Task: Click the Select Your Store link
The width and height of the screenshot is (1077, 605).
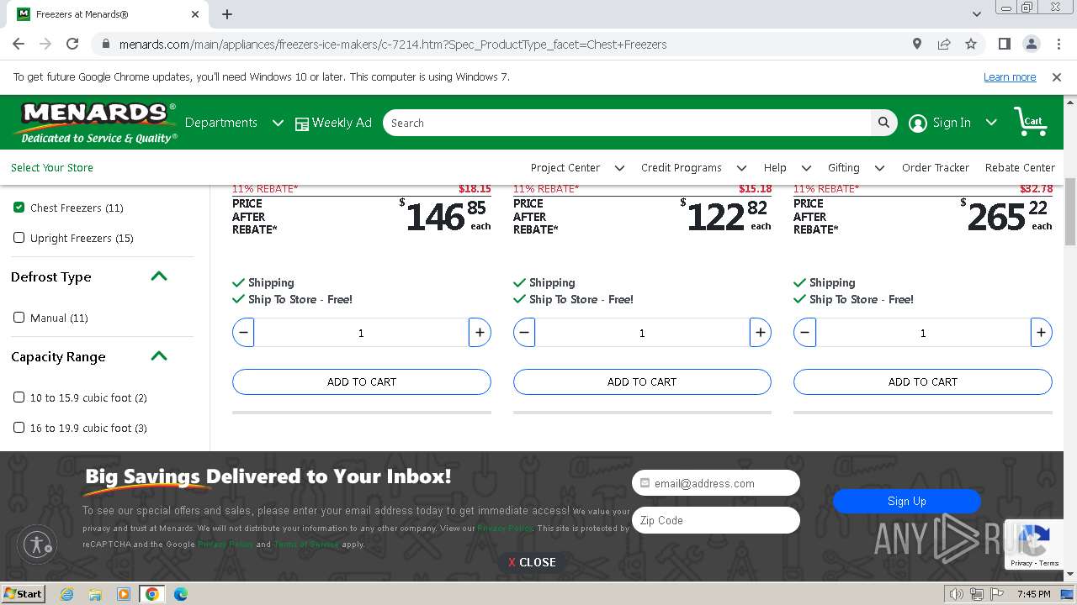Action: click(x=52, y=168)
